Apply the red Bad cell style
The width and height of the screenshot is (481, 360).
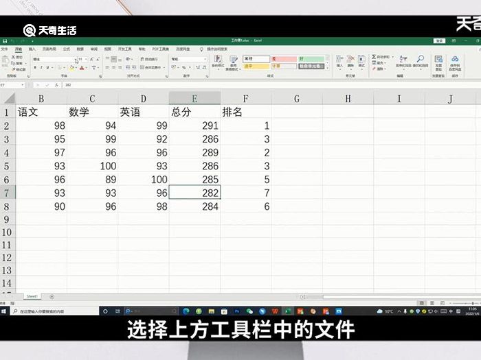coord(284,59)
